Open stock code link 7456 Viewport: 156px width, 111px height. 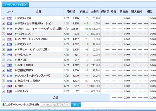[x=9, y=70]
